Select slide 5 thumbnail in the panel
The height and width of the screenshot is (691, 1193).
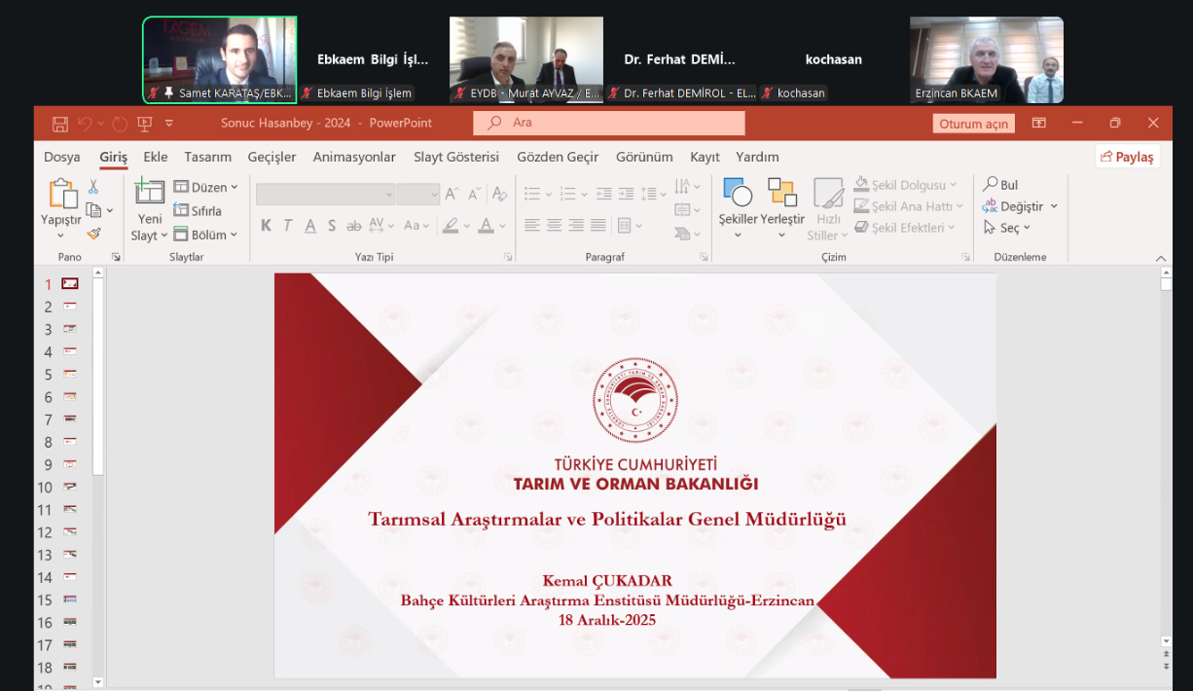tap(70, 375)
